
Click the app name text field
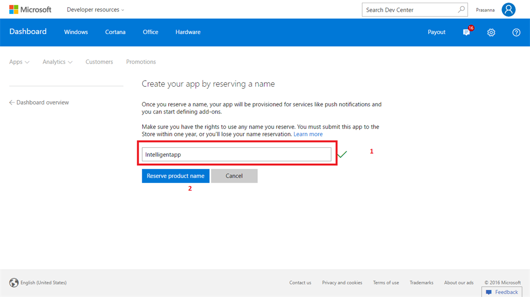click(236, 154)
